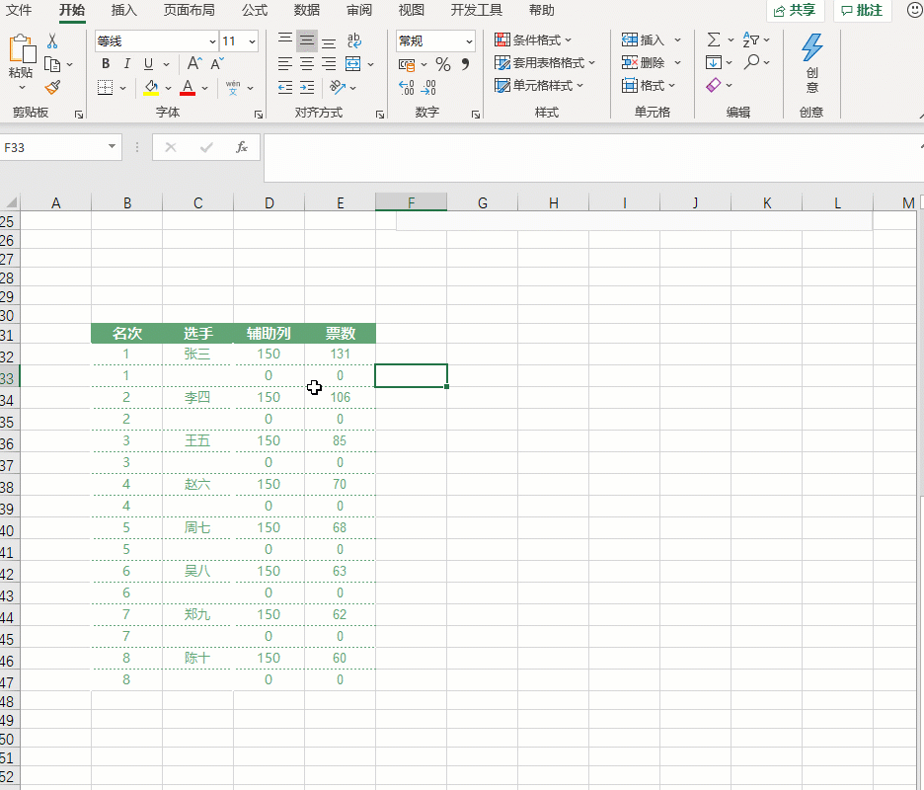Click the 插入 Insert cells button

coord(643,40)
